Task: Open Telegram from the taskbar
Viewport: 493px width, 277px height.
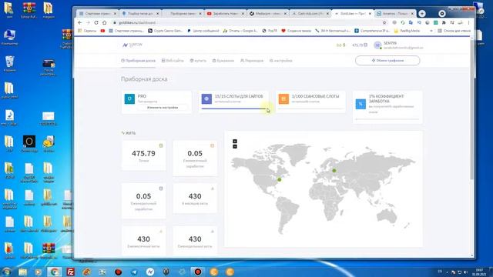Action: pos(134,272)
